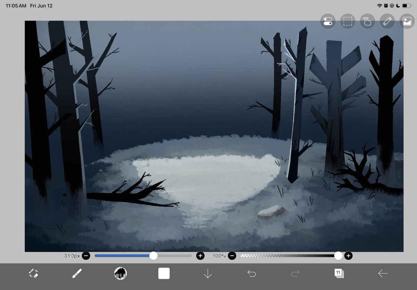Click the opacity slider handle

pyautogui.click(x=338, y=256)
